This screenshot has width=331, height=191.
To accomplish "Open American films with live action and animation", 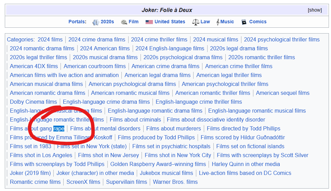I will pyautogui.click(x=64, y=75).
